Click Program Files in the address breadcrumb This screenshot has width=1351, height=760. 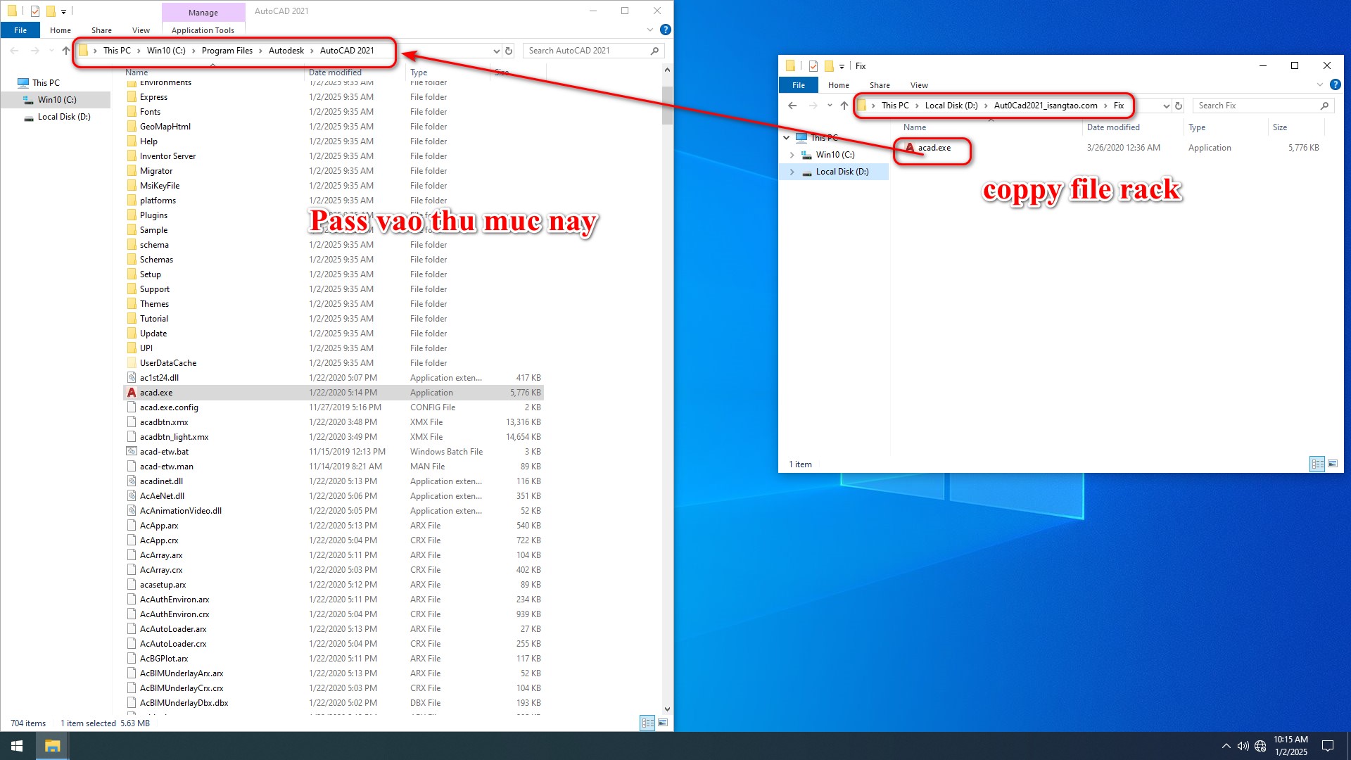[x=227, y=51]
